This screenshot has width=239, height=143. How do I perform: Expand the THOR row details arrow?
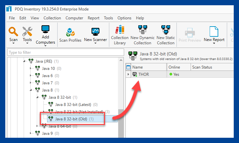128,74
